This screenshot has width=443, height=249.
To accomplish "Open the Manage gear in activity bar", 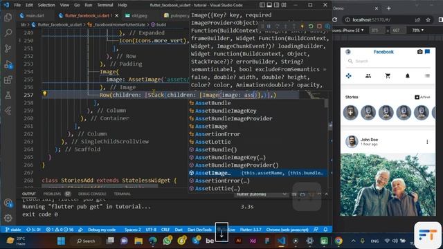I will click(x=8, y=218).
